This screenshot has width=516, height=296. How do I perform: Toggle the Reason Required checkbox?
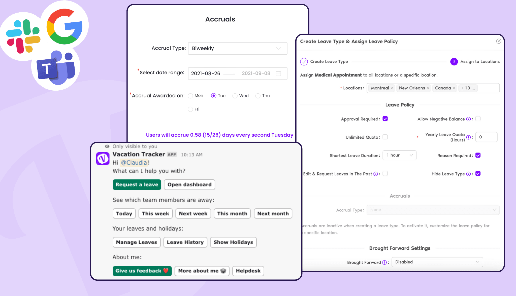478,155
